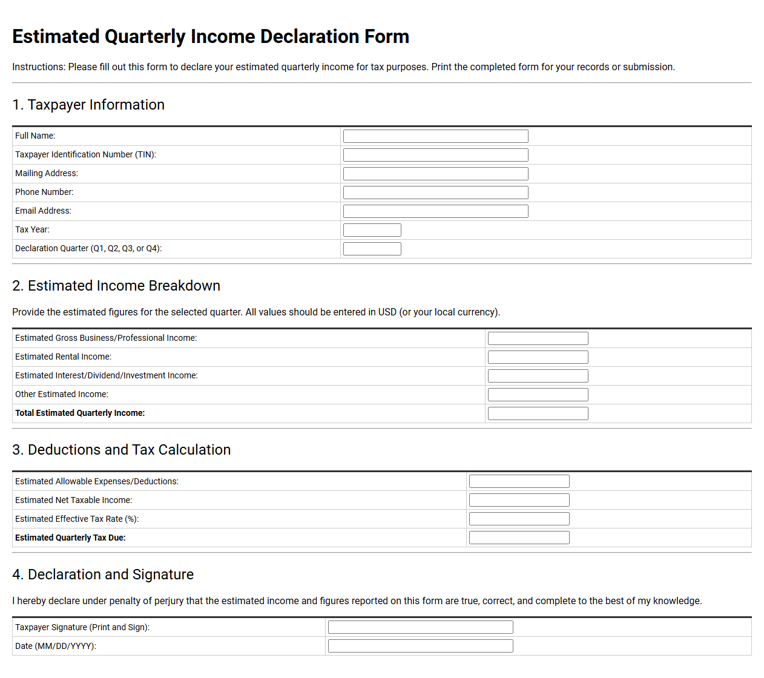Click the Interest/Dividend/Investment Income input
This screenshot has height=678, width=764.
(x=538, y=376)
